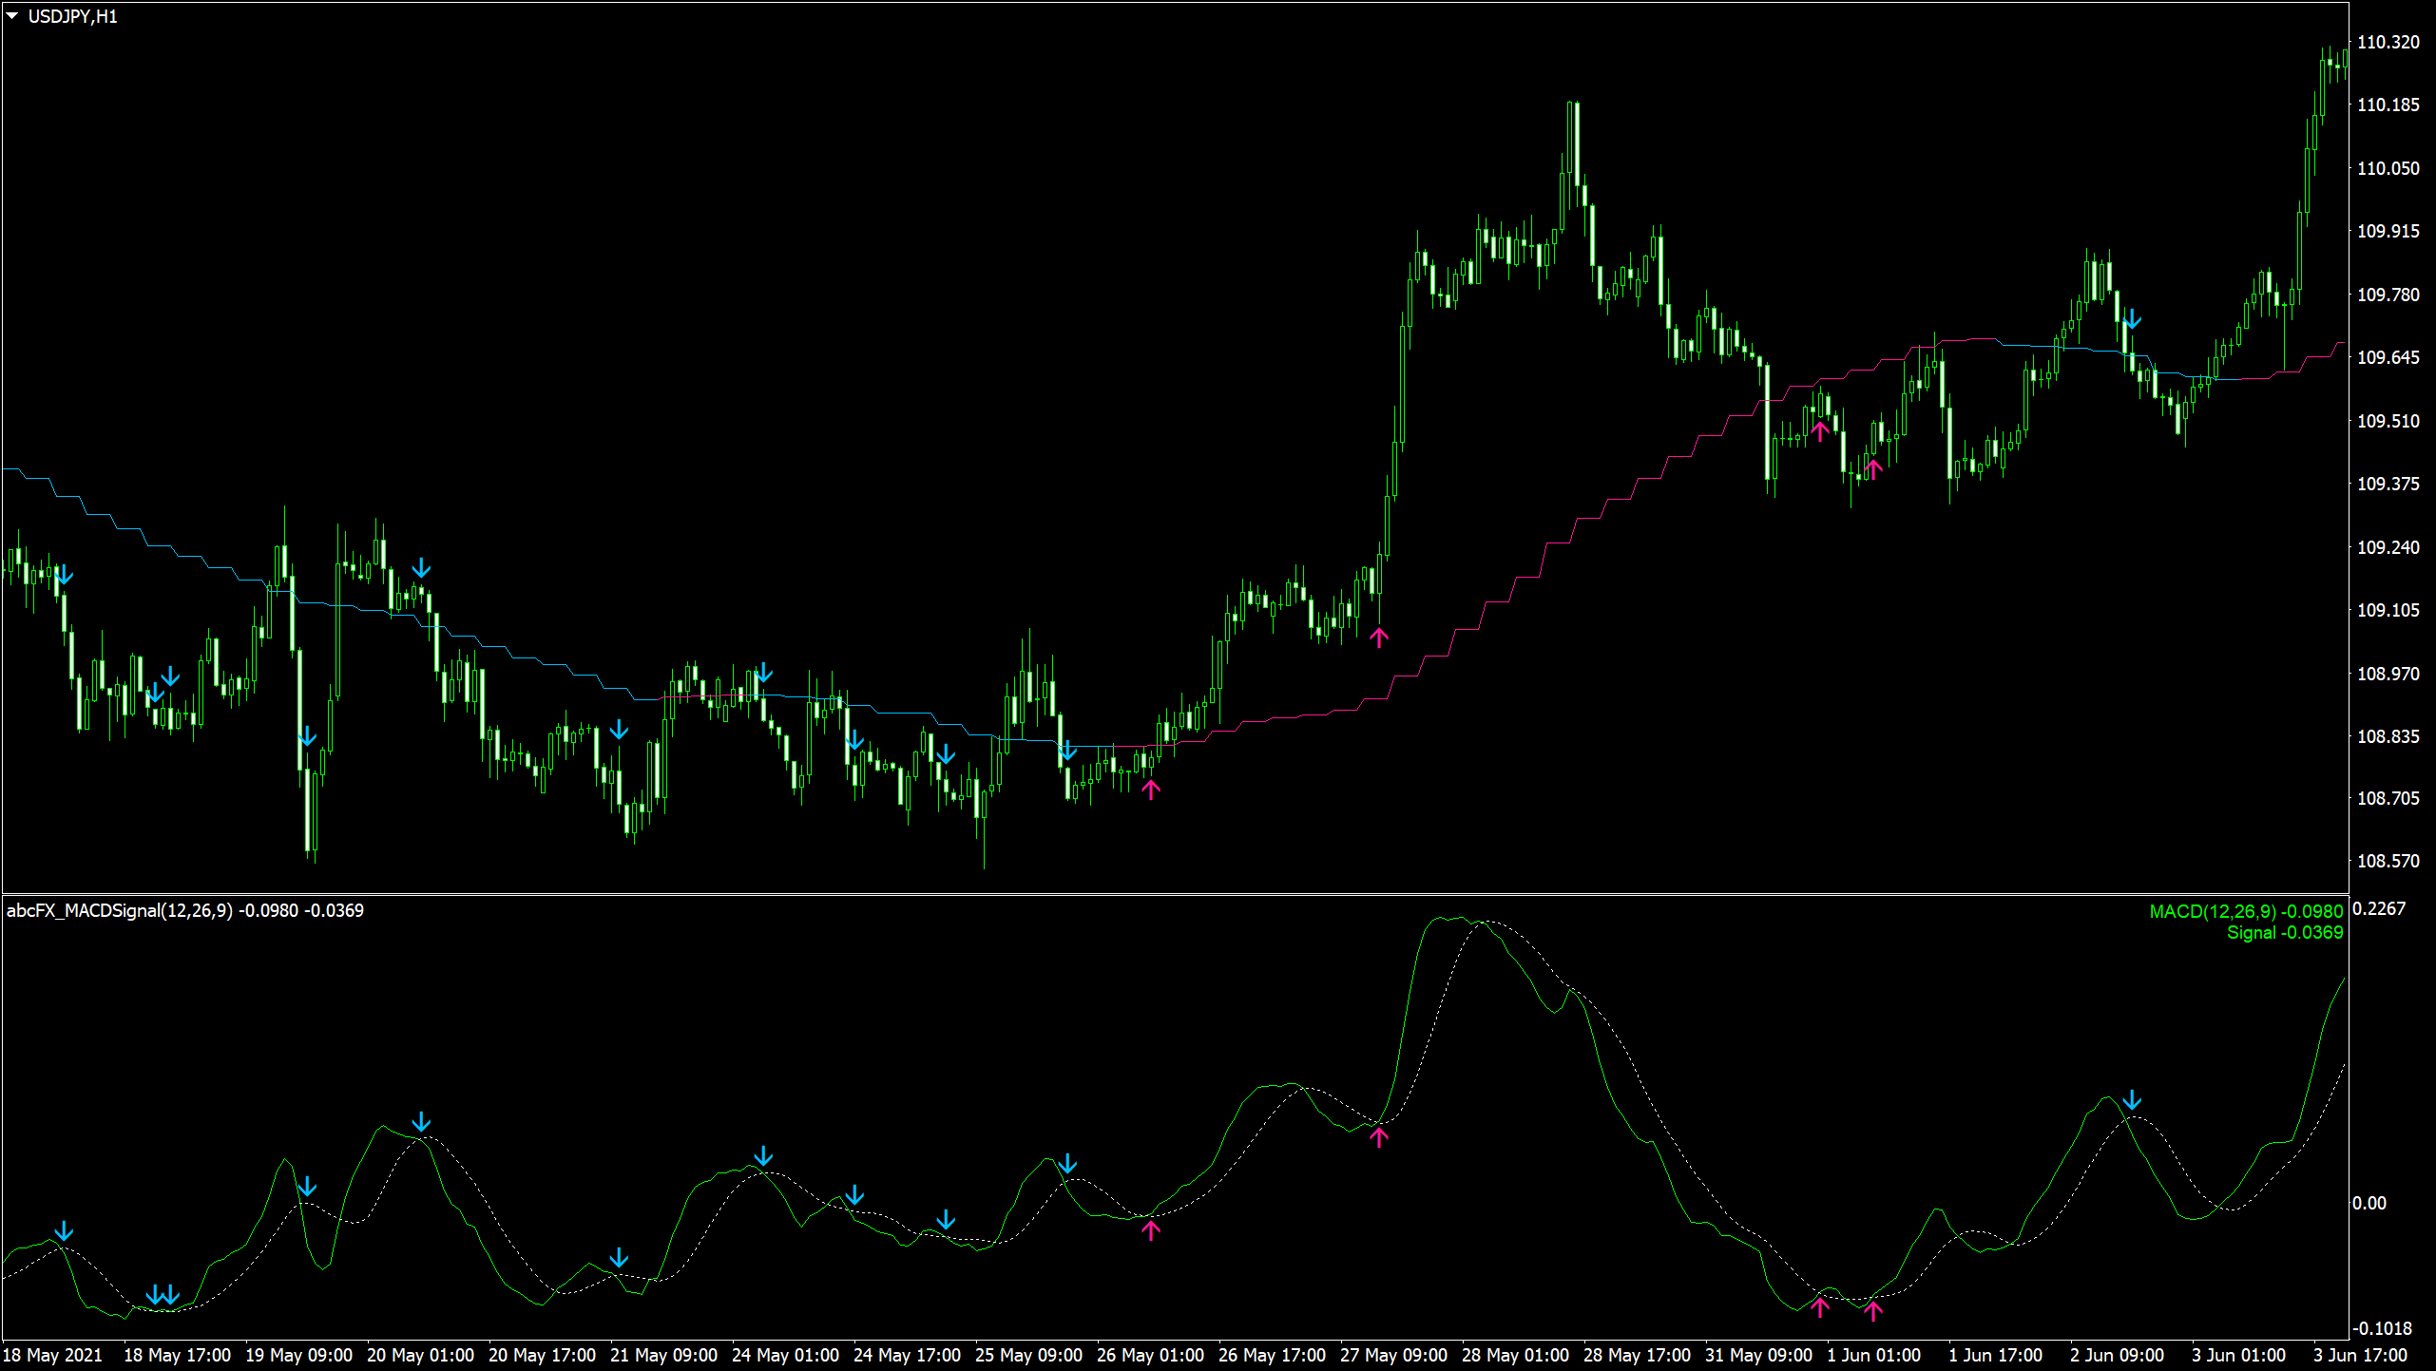The height and width of the screenshot is (1371, 2436).
Task: Select the first blue sell arrow on 18 May candles
Action: coord(64,575)
